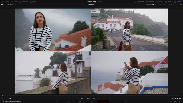Select the split screen view icon
This screenshot has height=103, width=183.
click(11, 5)
